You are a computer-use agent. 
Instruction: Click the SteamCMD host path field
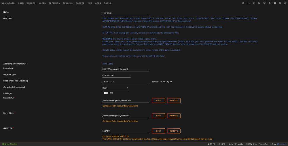click(126, 101)
